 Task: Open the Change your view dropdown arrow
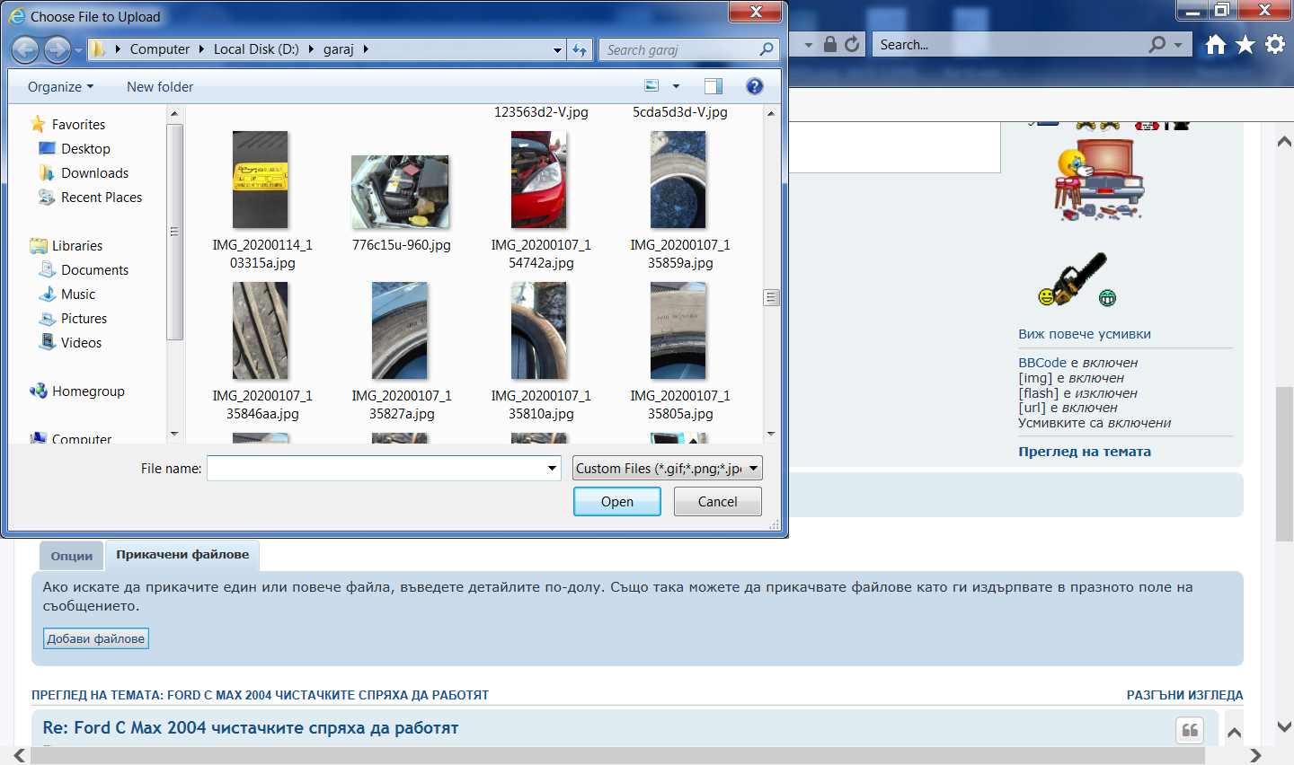676,86
